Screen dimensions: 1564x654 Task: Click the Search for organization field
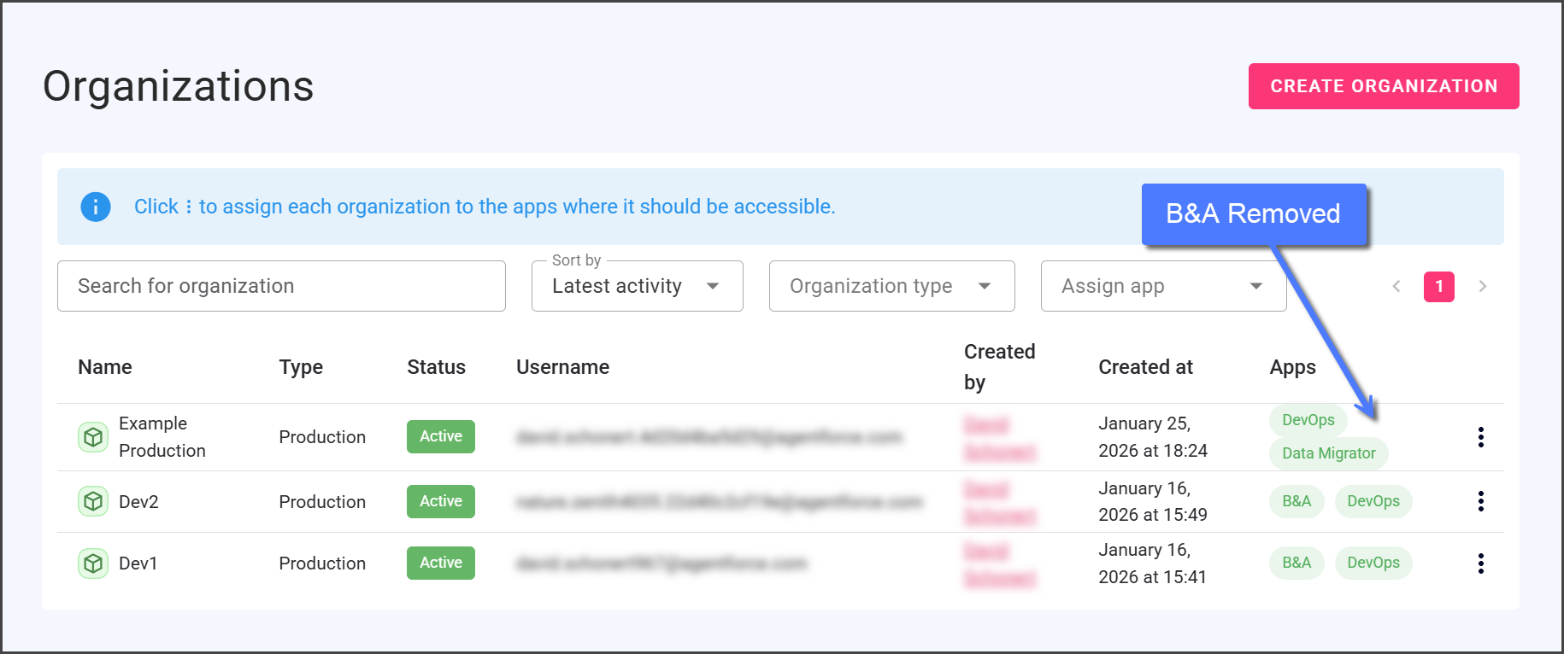(x=281, y=286)
